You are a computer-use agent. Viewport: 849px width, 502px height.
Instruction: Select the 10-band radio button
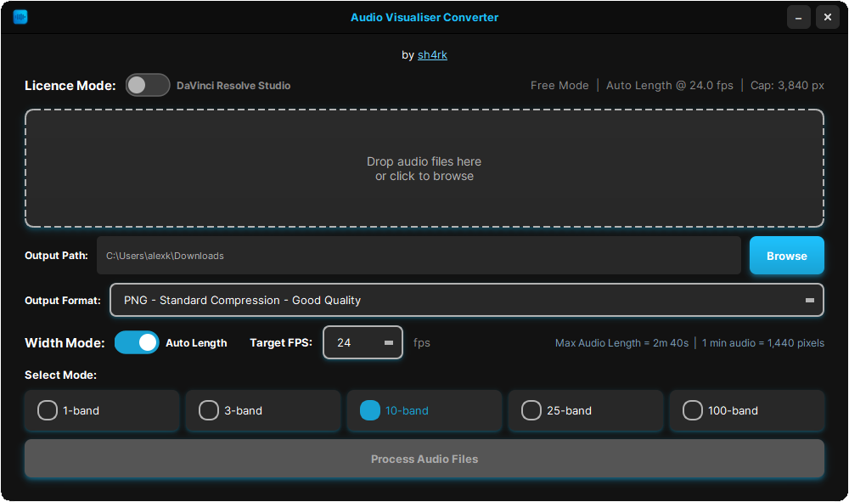click(x=370, y=410)
